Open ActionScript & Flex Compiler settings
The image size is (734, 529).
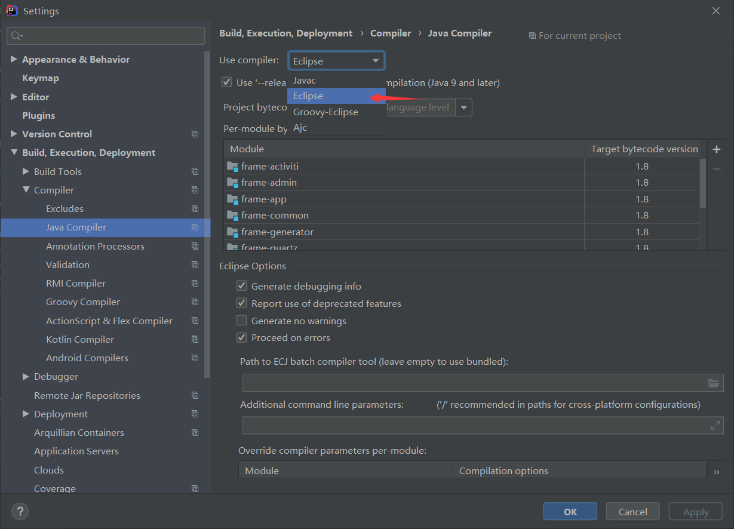pyautogui.click(x=109, y=321)
